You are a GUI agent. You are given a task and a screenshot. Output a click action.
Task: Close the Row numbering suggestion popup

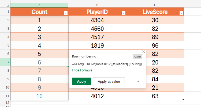point(143,52)
